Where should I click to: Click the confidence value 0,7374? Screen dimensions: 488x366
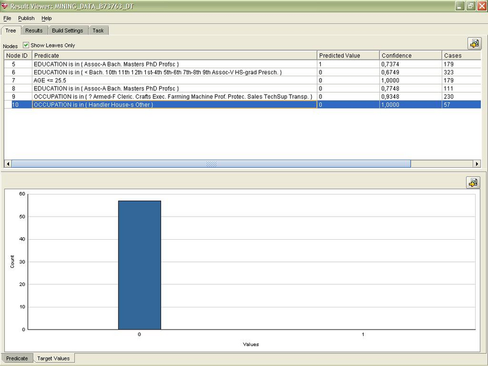click(x=390, y=64)
